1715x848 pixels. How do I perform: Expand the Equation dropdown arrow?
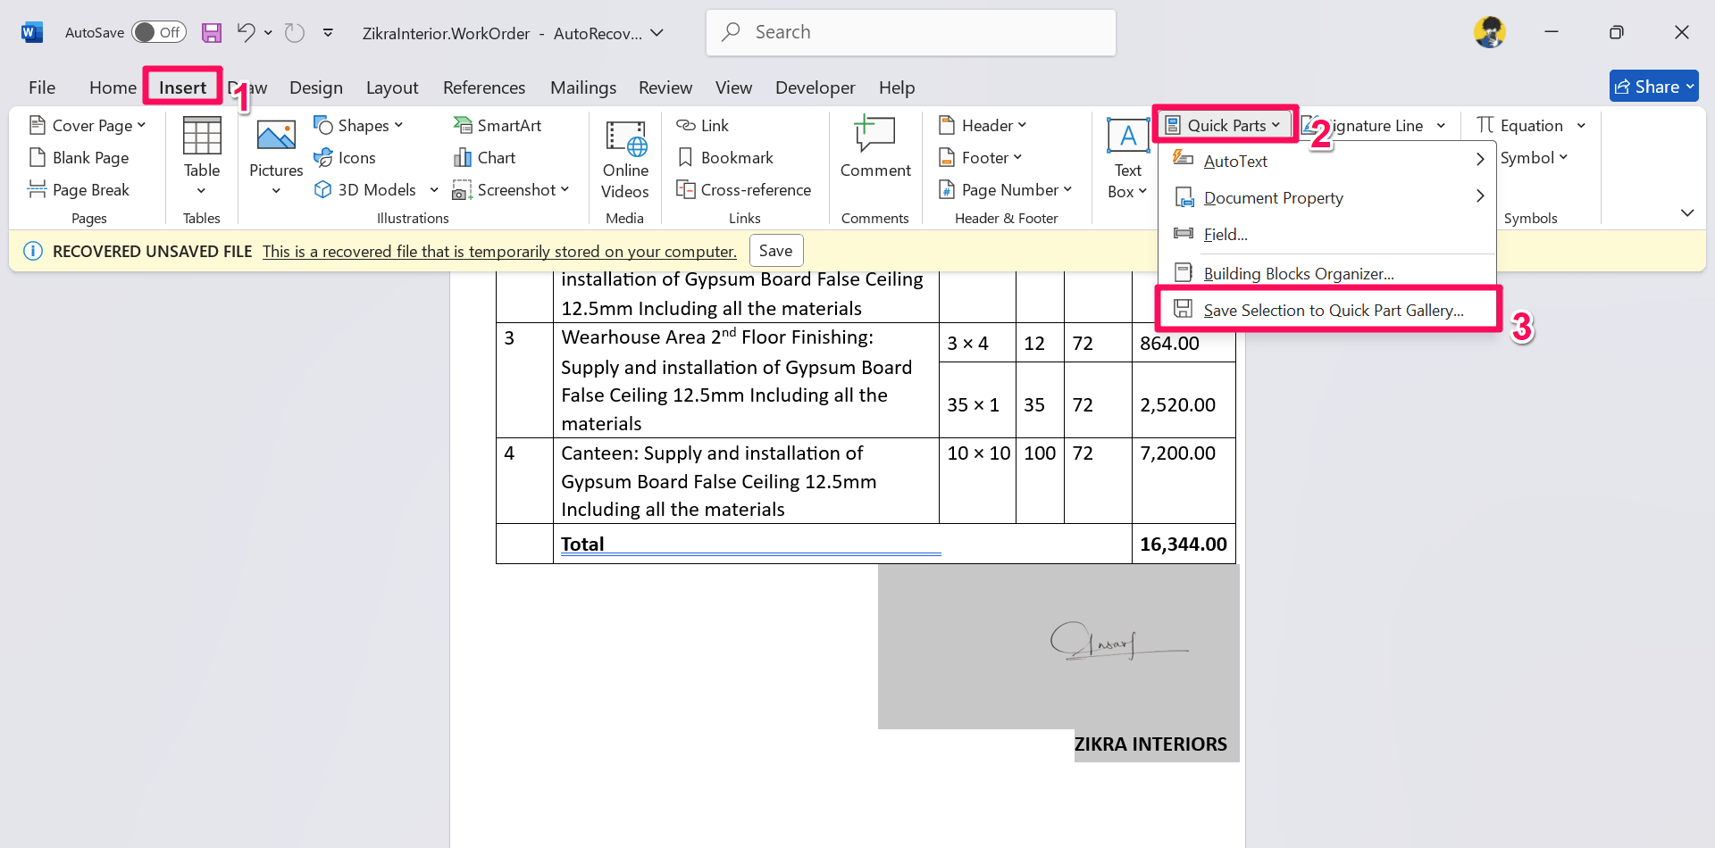pyautogui.click(x=1581, y=126)
